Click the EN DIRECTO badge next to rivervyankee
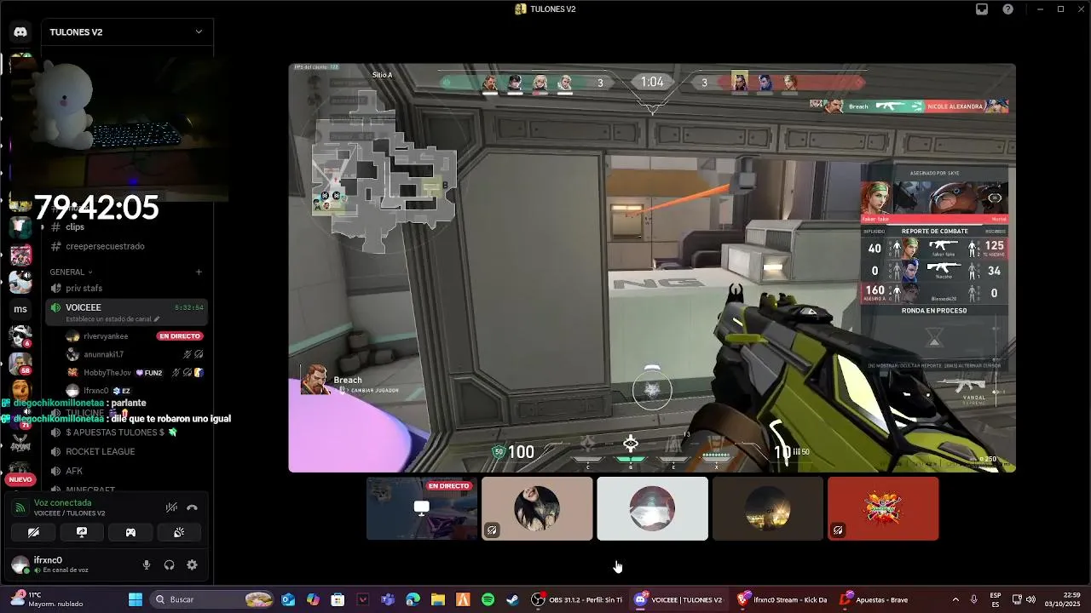This screenshot has width=1091, height=613. (179, 336)
